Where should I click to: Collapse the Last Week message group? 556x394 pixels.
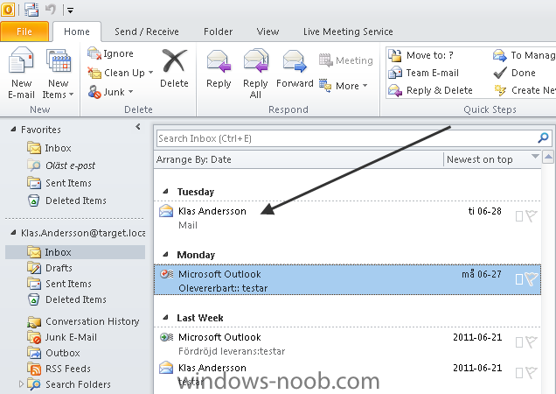tap(165, 318)
